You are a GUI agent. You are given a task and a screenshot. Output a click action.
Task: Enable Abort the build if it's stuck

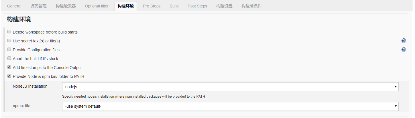click(x=9, y=58)
